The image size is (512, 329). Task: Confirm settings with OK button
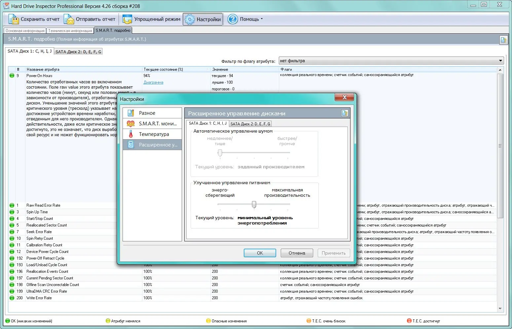pos(260,253)
